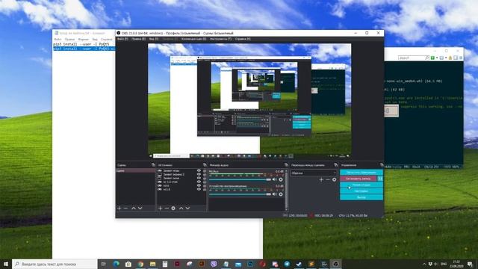
Task: Pause the recording with the pause button
Action: [380, 179]
